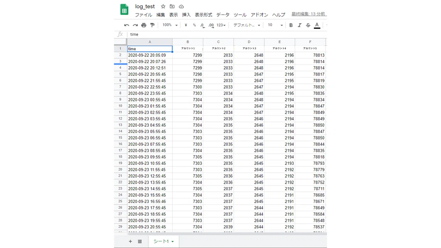Select row 1 header
Viewport: 441px width, 248px height.
[x=121, y=48]
